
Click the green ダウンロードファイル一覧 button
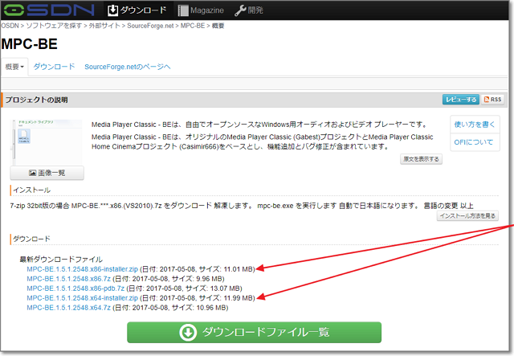click(x=254, y=333)
